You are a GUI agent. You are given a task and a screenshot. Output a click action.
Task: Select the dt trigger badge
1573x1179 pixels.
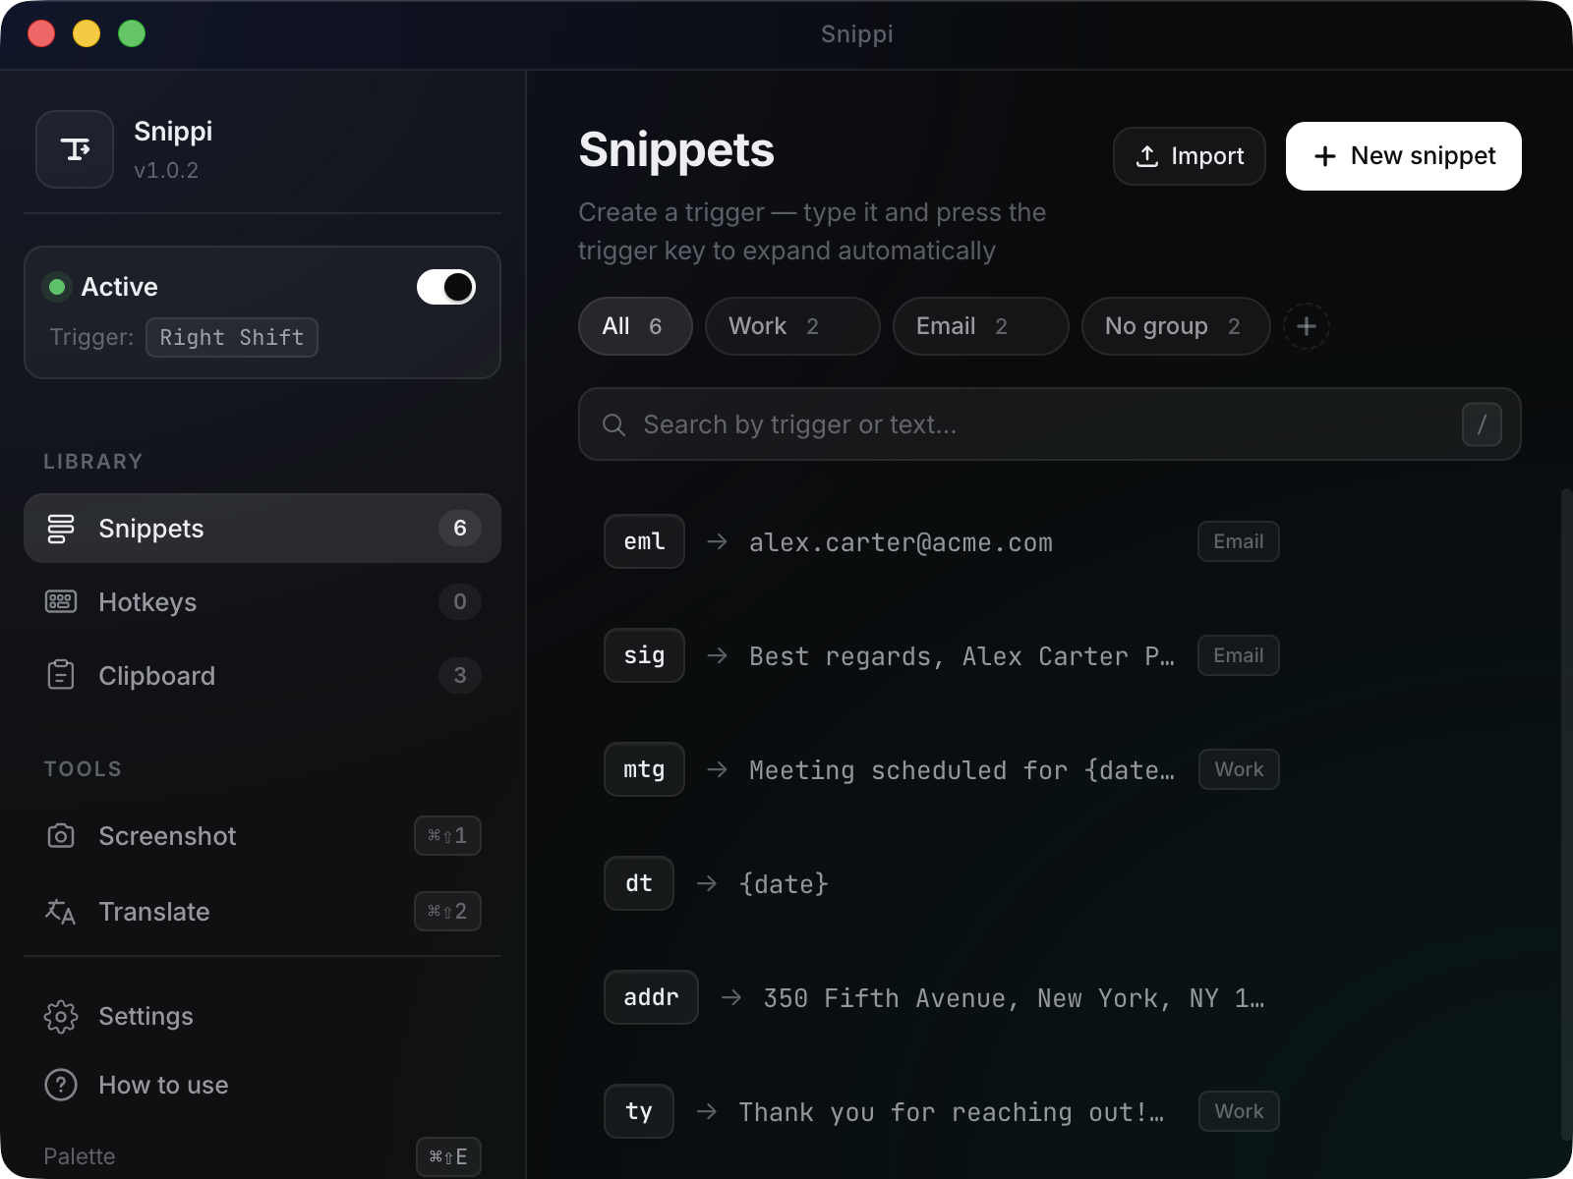click(639, 883)
